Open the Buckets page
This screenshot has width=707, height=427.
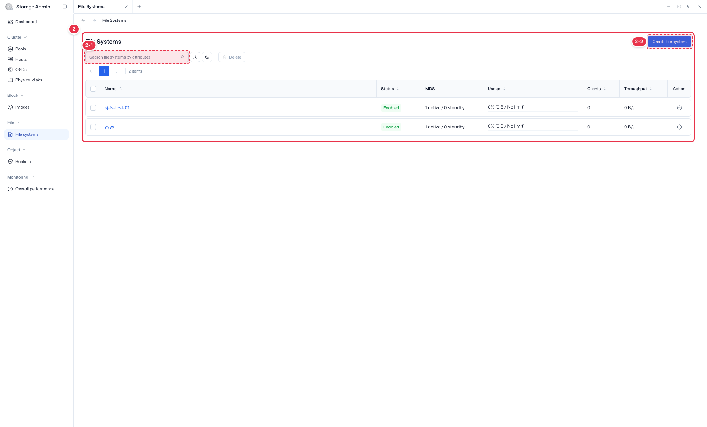[x=36, y=162]
